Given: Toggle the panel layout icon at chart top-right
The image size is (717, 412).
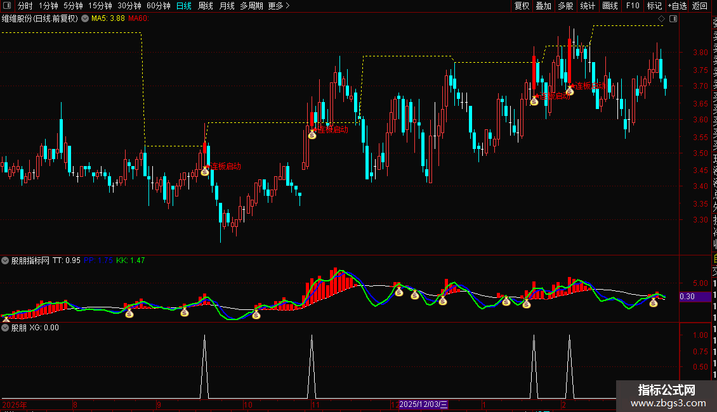Looking at the screenshot, I should point(673,18).
